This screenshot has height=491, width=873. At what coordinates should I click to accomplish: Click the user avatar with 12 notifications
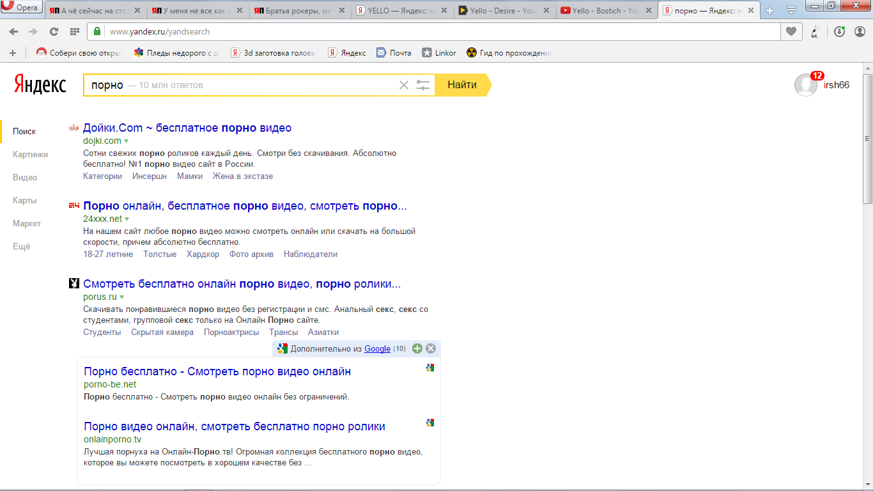(x=805, y=85)
